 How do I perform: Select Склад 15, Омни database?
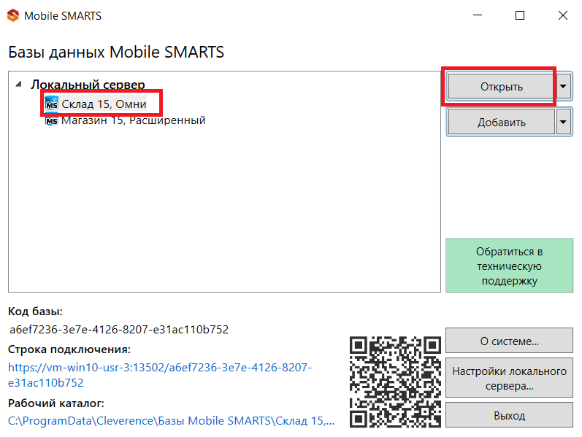[104, 104]
